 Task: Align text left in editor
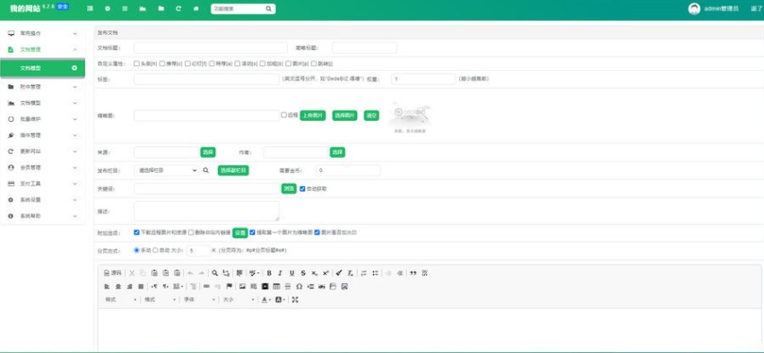[106, 287]
